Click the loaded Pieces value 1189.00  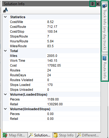(53, 99)
